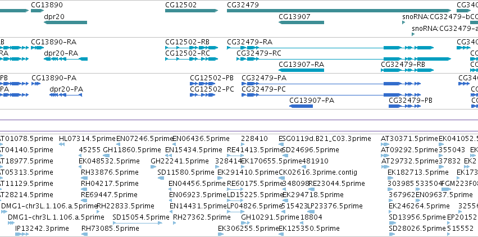
Task: Click the CG13907 gene bar
Action: point(301,22)
